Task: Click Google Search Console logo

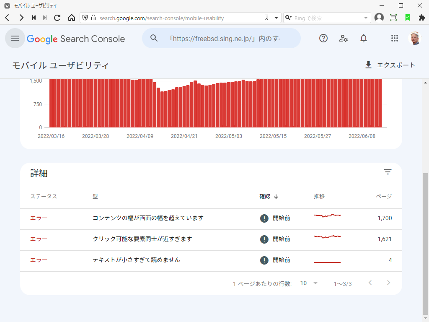Action: 76,39
